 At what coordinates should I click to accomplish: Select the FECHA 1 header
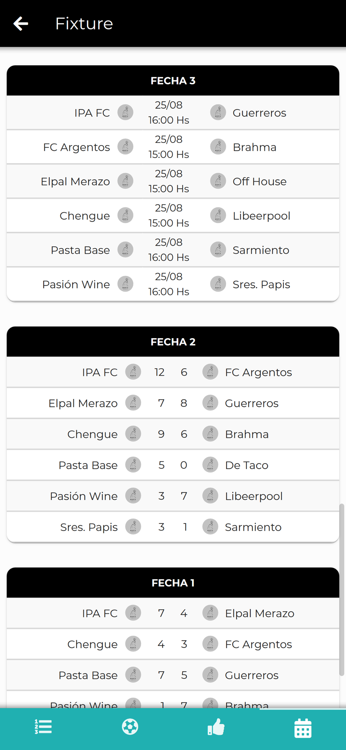coord(173,583)
